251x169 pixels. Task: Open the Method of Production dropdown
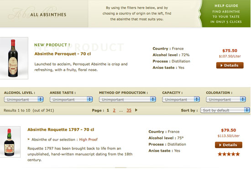[x=127, y=99]
